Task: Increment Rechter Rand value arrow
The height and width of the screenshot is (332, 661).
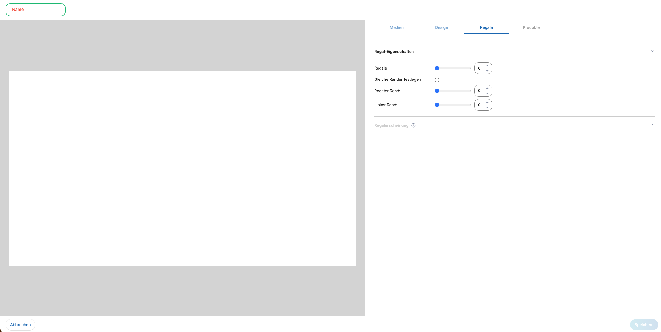Action: click(x=487, y=88)
